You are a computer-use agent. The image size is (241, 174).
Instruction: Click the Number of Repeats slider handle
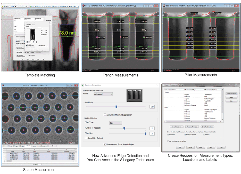[x=124, y=128]
